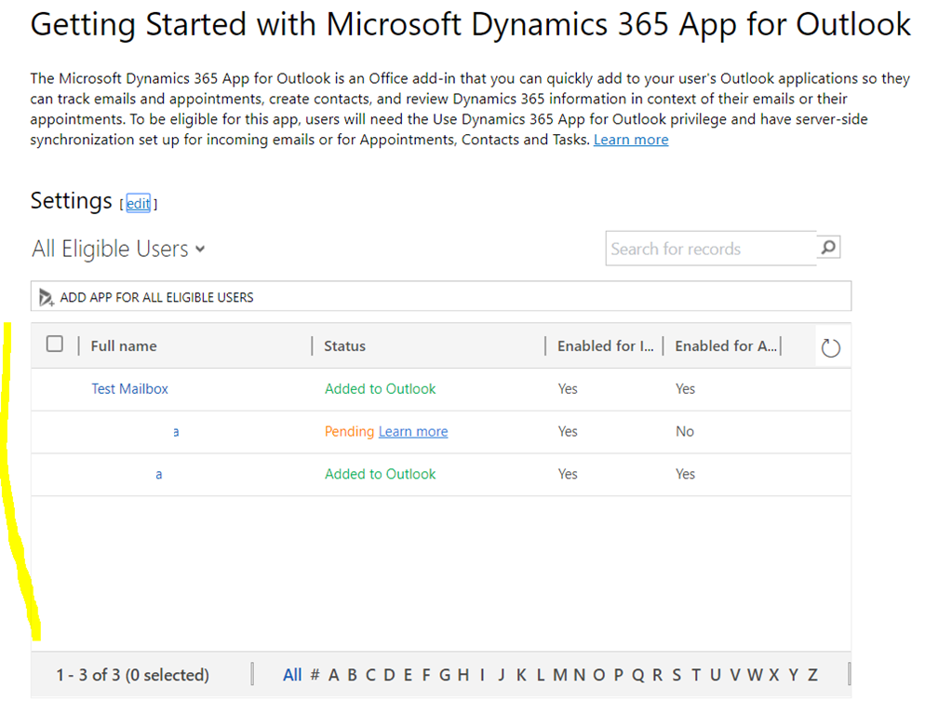925x715 pixels.
Task: Filter names starting with J
Action: [x=502, y=675]
